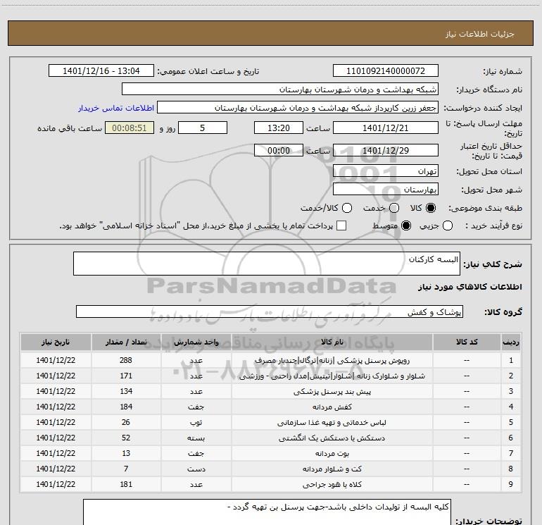
Task: Click the تاریخ نیاز column header
Action: [56, 342]
